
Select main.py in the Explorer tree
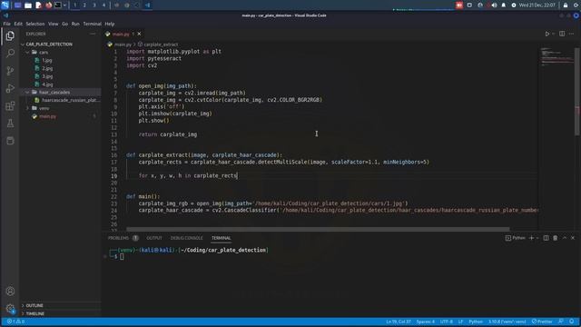tap(48, 116)
